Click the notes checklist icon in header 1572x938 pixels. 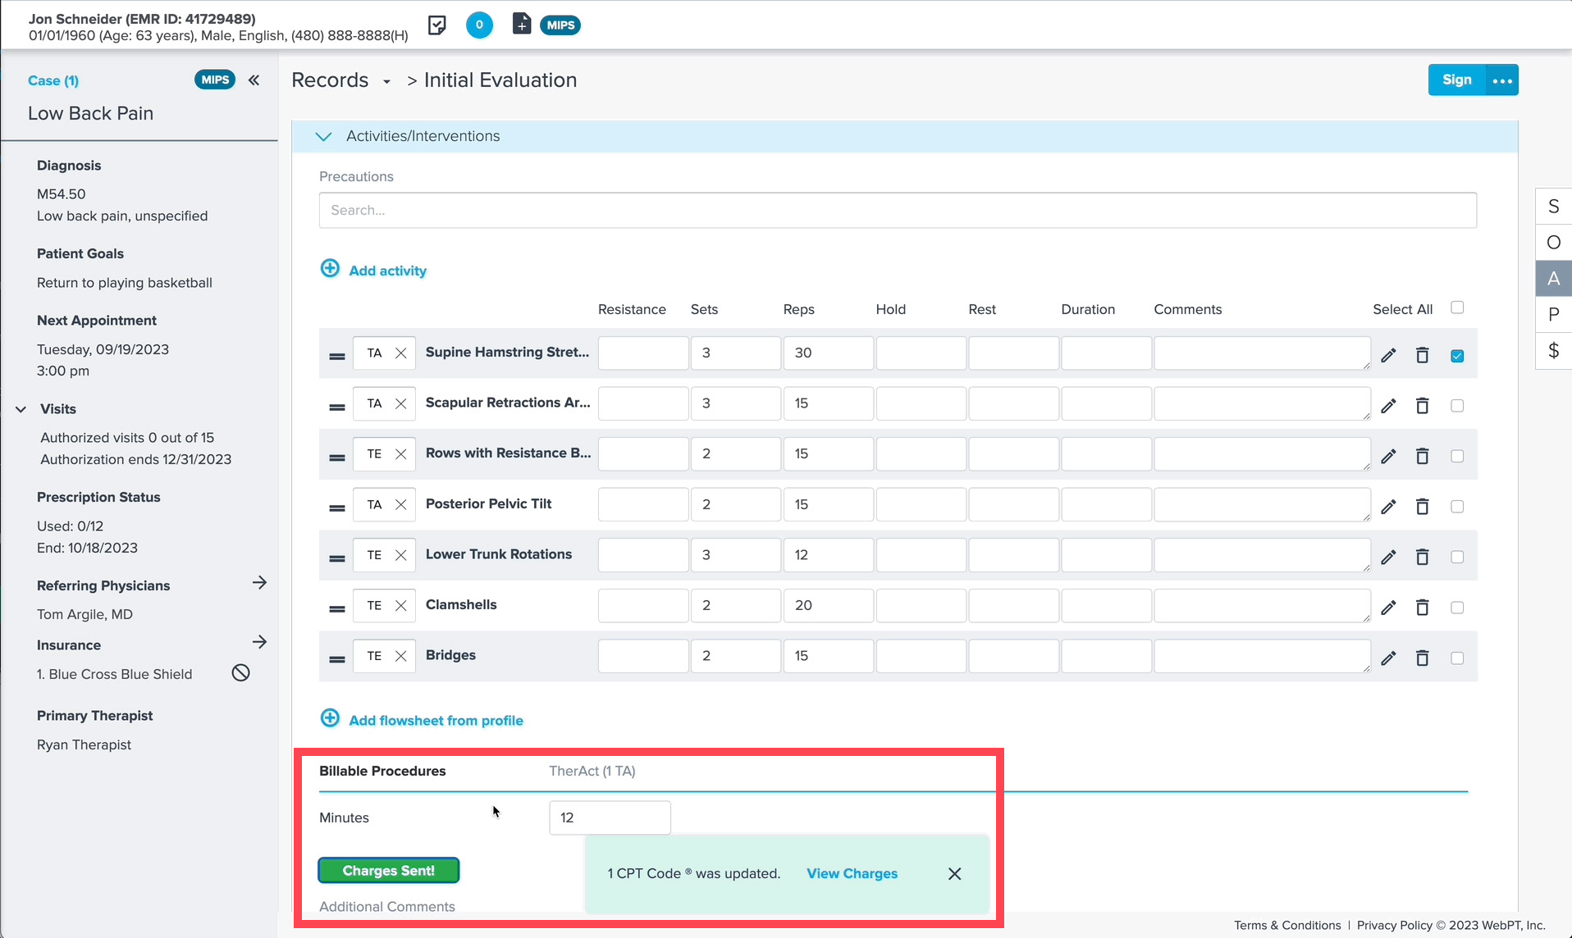click(437, 25)
